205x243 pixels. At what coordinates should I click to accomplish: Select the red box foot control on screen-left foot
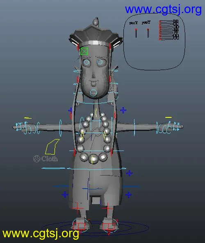click(79, 226)
